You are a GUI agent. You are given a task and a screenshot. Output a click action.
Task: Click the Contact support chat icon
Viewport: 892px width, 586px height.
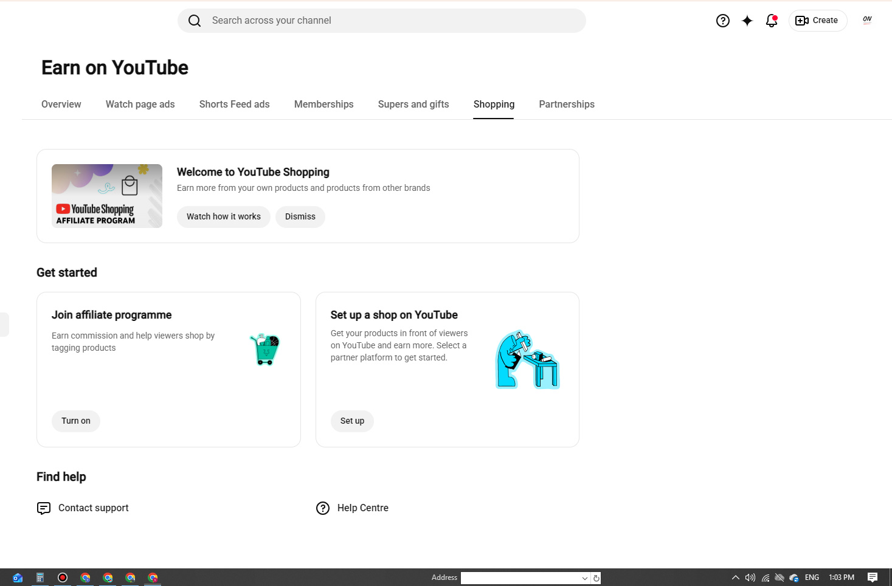click(44, 508)
